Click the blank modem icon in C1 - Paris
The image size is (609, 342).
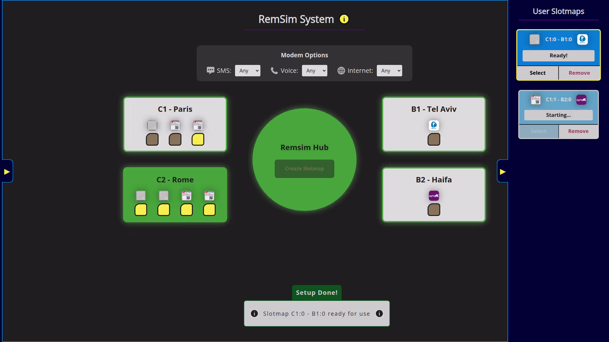[152, 125]
